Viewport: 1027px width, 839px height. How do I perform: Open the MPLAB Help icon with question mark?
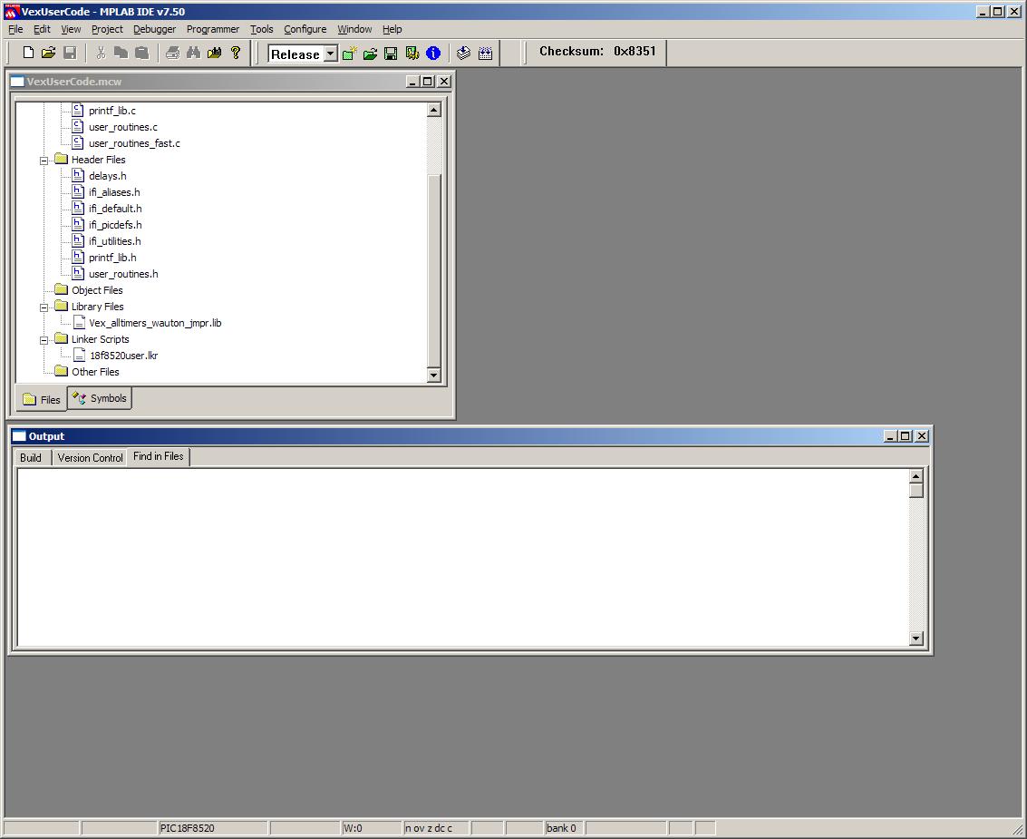tap(235, 53)
